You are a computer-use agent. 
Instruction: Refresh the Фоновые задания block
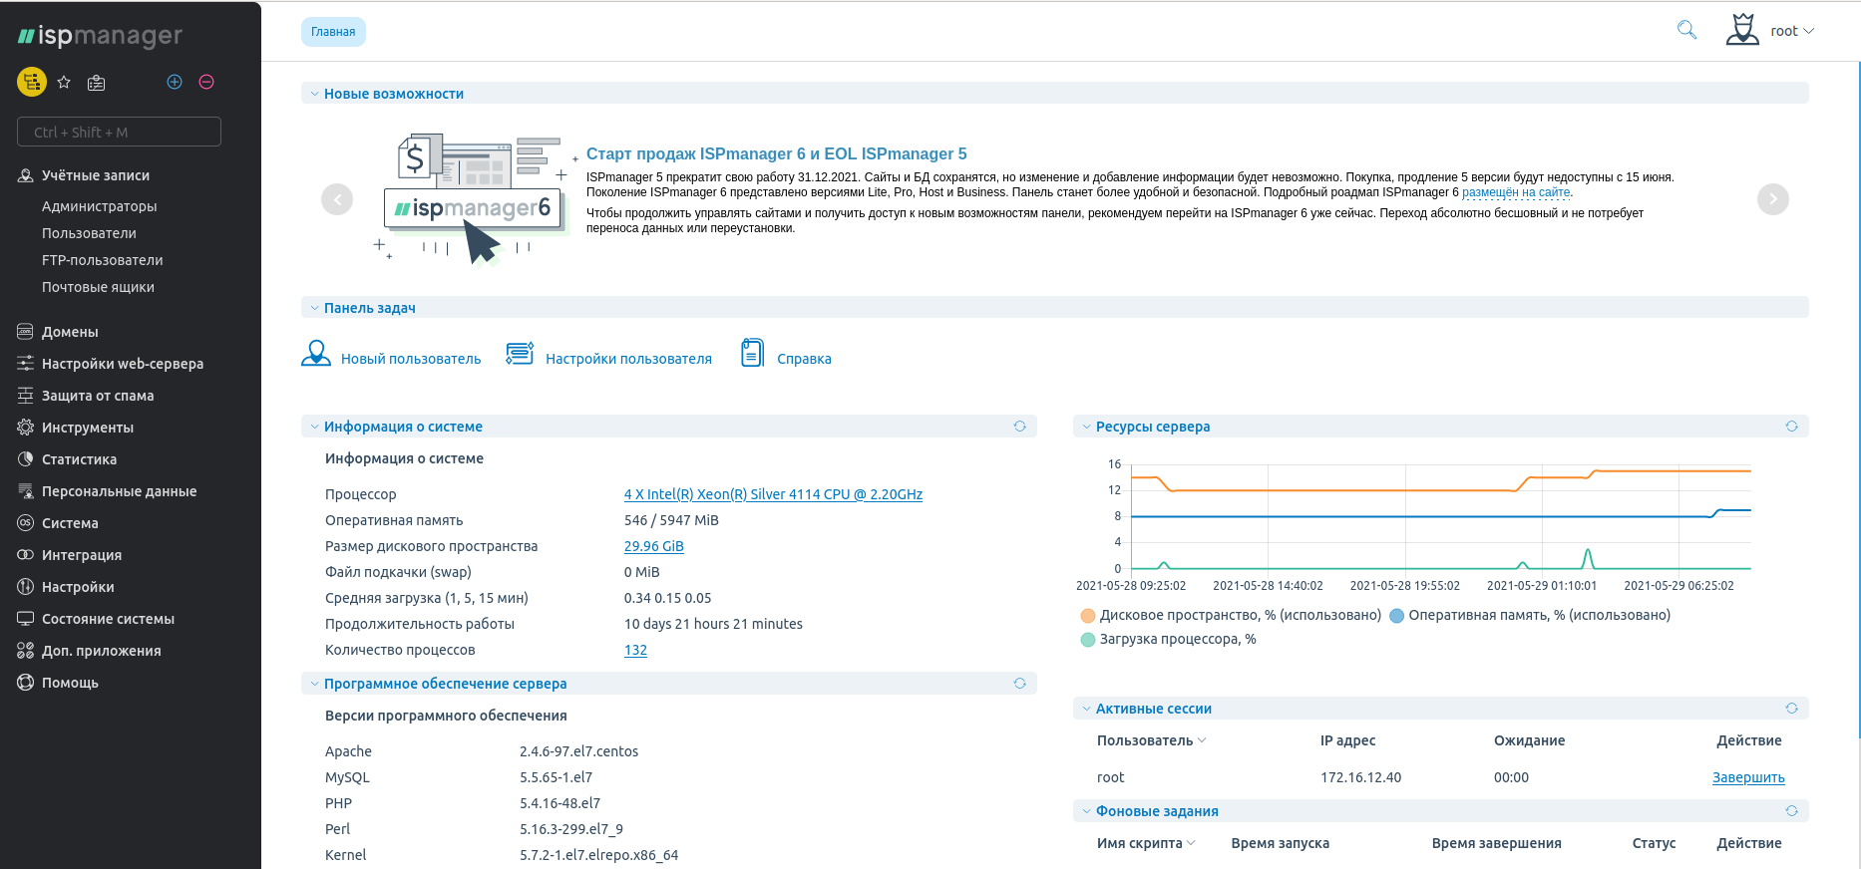click(1791, 811)
